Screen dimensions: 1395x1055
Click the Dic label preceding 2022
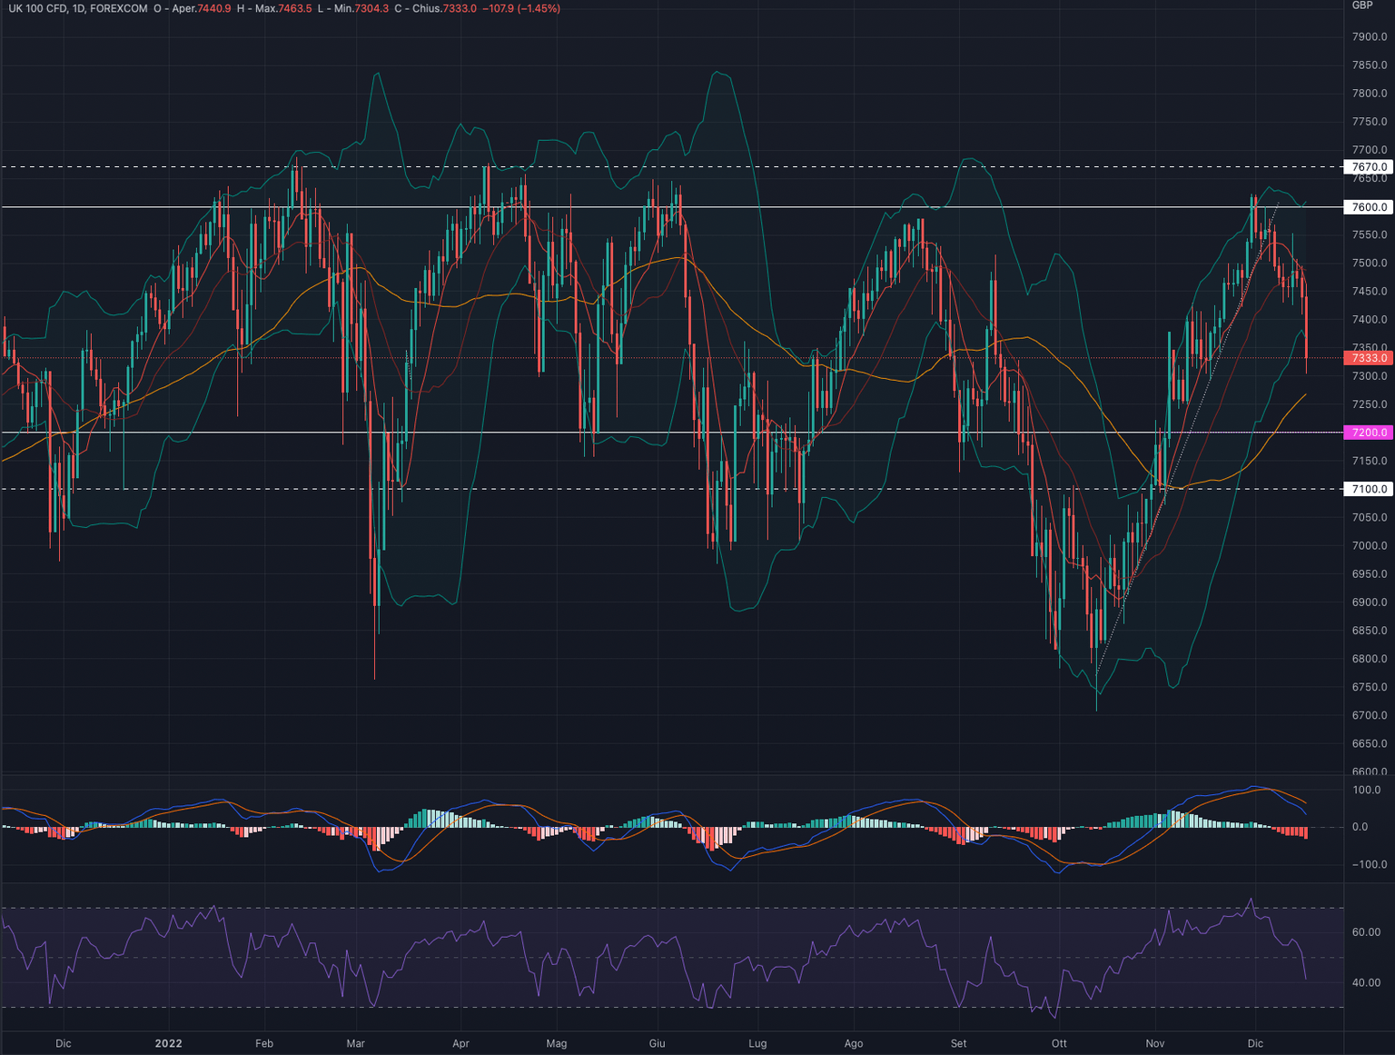(63, 1043)
